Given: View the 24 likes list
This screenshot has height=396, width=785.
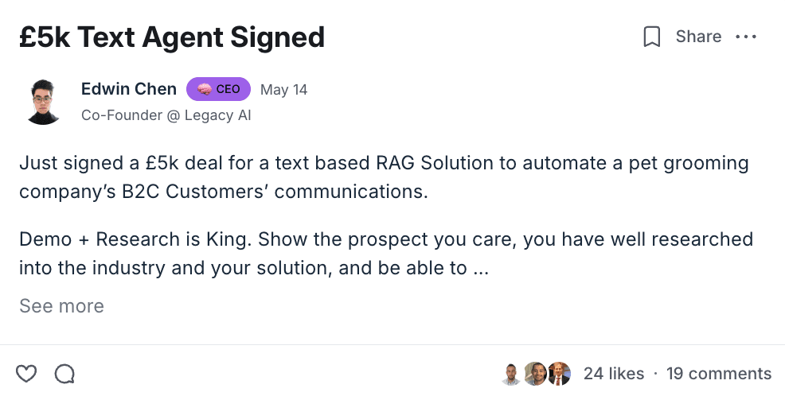Looking at the screenshot, I should 613,374.
